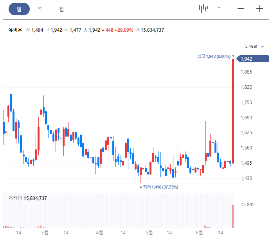Click the 1,560 price axis label
272x241 pixels.
pyautogui.click(x=246, y=148)
